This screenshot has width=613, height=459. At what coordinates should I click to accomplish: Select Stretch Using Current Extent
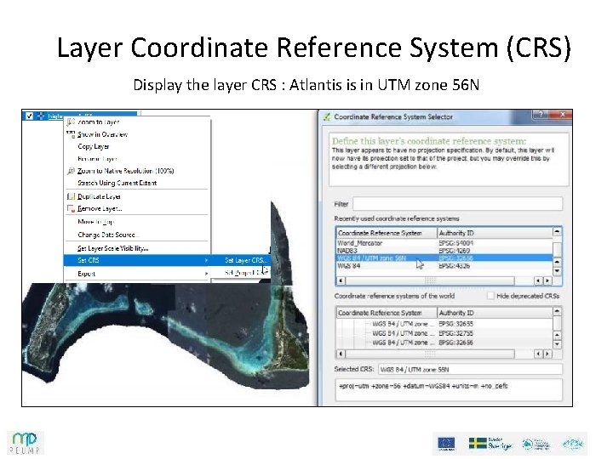pyautogui.click(x=137, y=183)
